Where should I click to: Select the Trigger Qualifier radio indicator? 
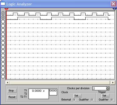pos(112,100)
